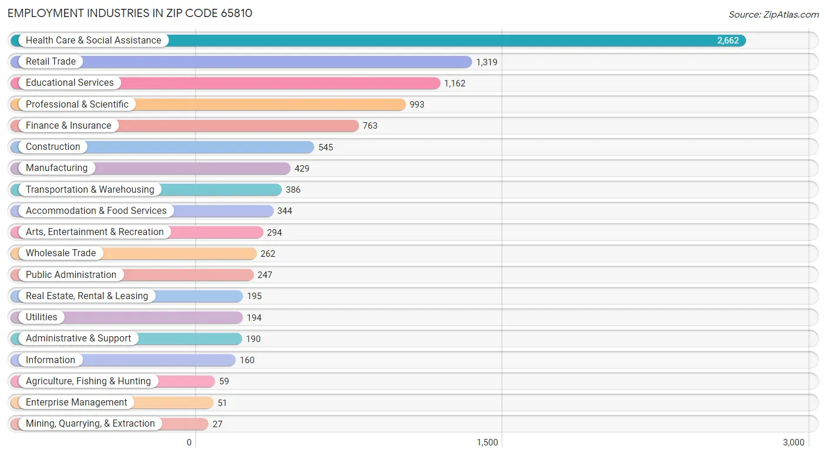Select the Arts, Entertainment & Recreation label
Image resolution: width=826 pixels, height=456 pixels.
coord(95,232)
